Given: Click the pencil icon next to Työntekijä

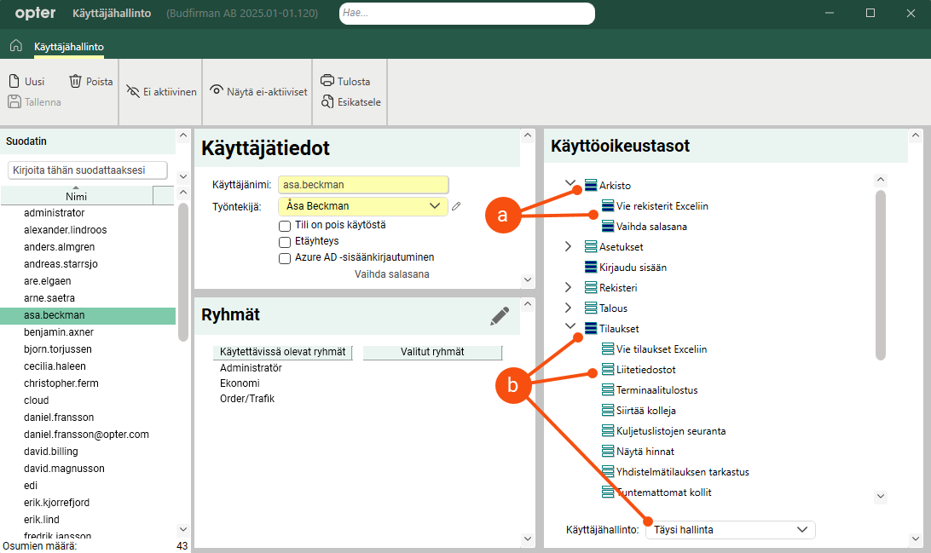Looking at the screenshot, I should (457, 206).
